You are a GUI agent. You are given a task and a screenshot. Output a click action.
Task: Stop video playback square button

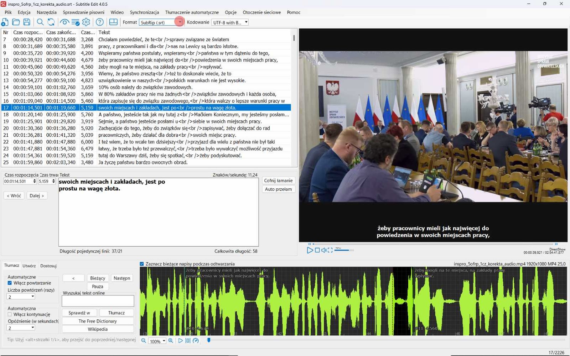click(x=317, y=250)
